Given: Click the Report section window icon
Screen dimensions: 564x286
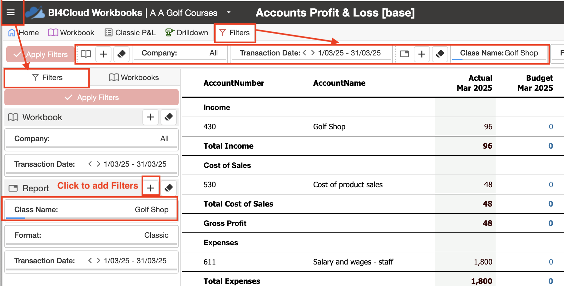Looking at the screenshot, I should [13, 188].
